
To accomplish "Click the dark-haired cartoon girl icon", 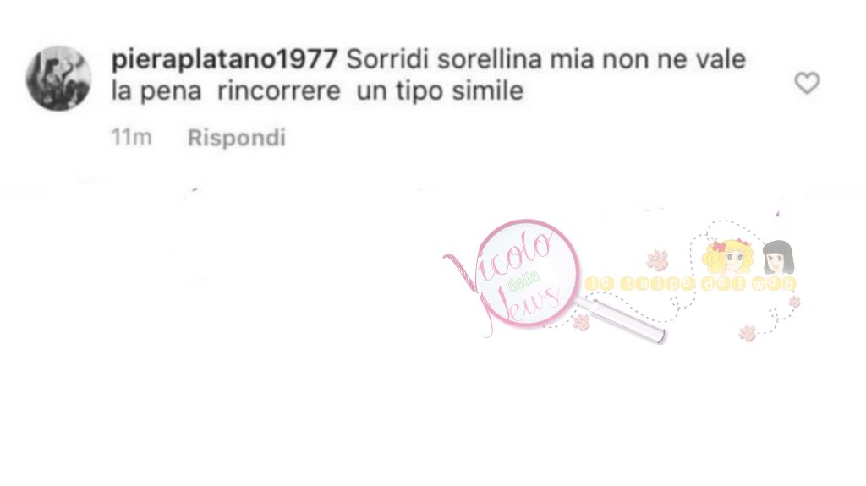I will 778,257.
